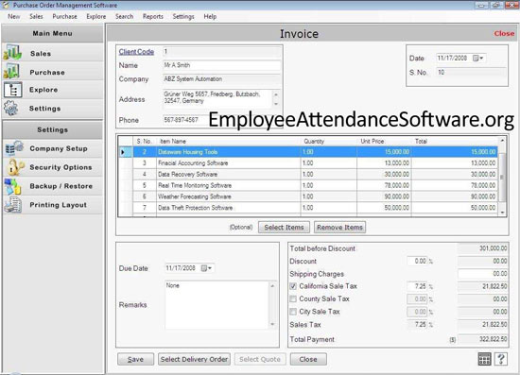The image size is (520, 375).
Task: Open the Reports menu
Action: [x=153, y=16]
